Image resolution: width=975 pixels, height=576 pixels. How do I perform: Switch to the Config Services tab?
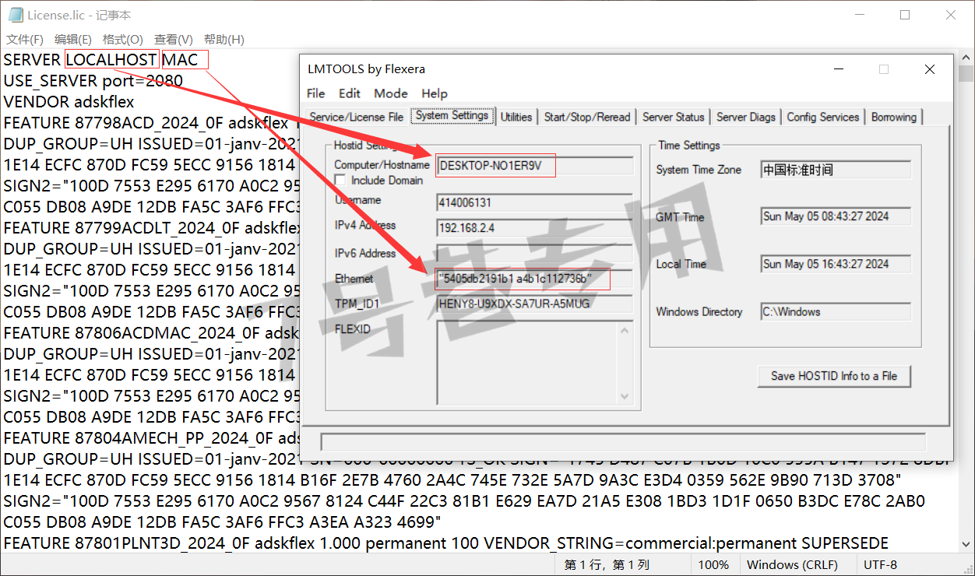pyautogui.click(x=823, y=117)
